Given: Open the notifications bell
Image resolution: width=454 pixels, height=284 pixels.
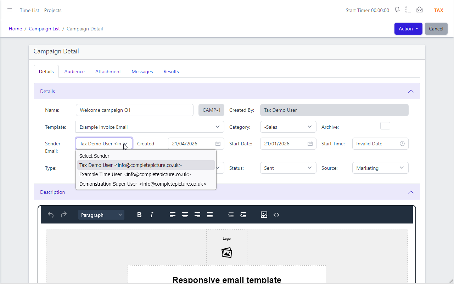Looking at the screenshot, I should 397,10.
